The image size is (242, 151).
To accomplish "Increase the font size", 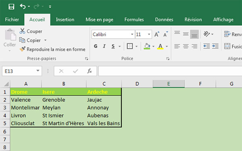I will [x=157, y=34].
